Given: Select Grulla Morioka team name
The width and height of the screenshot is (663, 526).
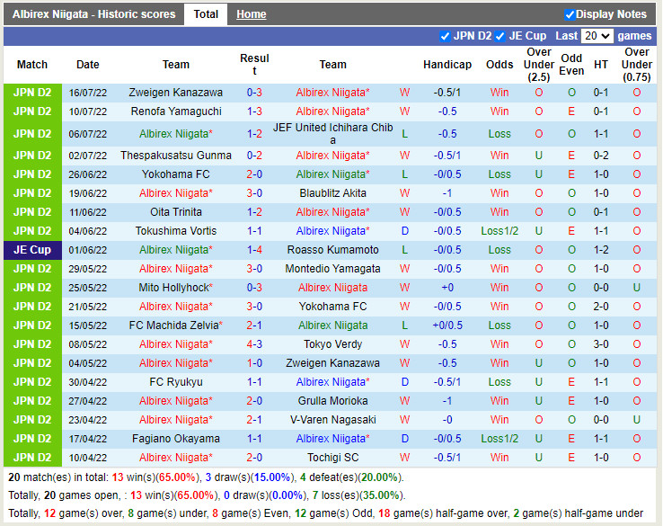Looking at the screenshot, I should coord(332,401).
